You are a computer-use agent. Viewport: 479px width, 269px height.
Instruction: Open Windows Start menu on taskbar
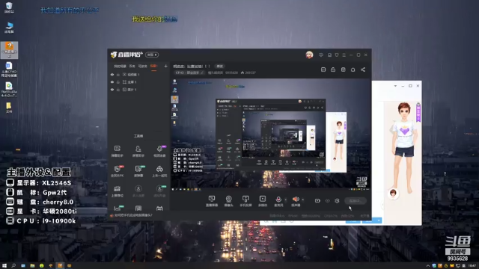[x=4, y=266]
